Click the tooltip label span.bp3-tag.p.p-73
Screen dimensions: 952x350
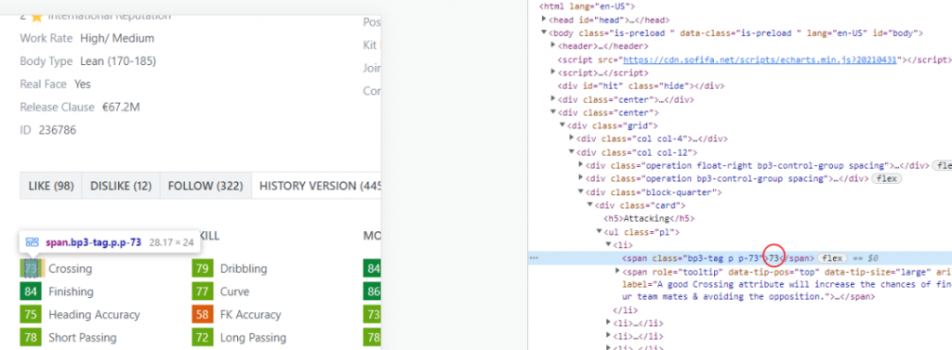(94, 242)
